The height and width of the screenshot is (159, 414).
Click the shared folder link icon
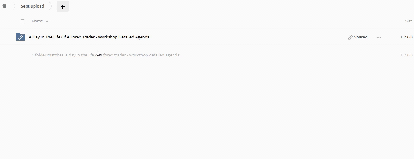[x=21, y=37]
